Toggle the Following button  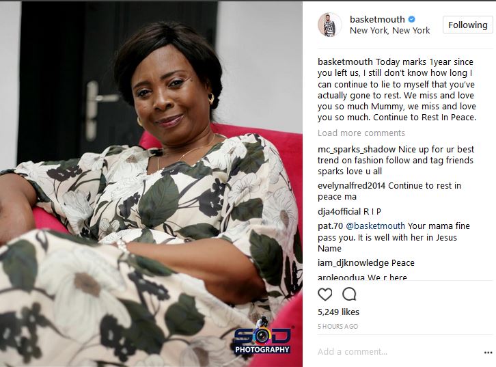(x=467, y=25)
